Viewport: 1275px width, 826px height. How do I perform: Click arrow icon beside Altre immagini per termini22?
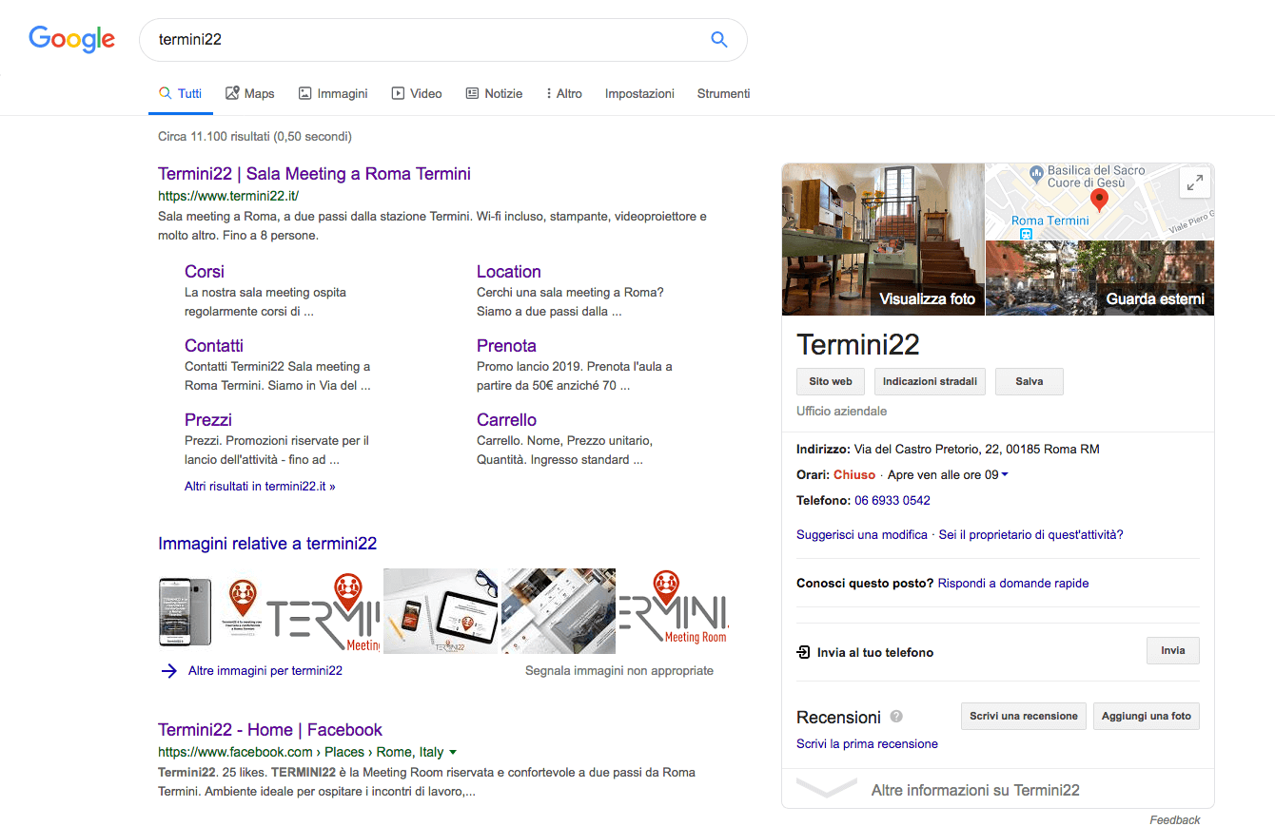pyautogui.click(x=168, y=671)
